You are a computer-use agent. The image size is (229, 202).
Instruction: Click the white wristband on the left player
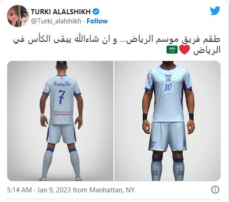pos(42,115)
